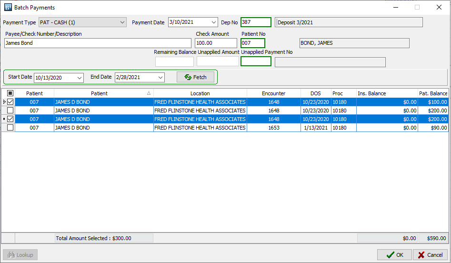451x263 pixels.
Task: Expand the End Date picker
Action: 160,78
